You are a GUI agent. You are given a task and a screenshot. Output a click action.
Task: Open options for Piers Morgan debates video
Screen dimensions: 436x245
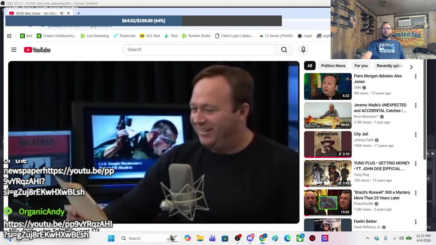click(416, 77)
